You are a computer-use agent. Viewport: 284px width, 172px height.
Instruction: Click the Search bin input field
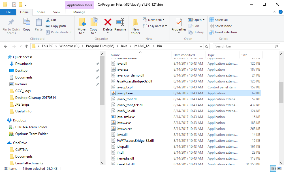[x=244, y=46]
